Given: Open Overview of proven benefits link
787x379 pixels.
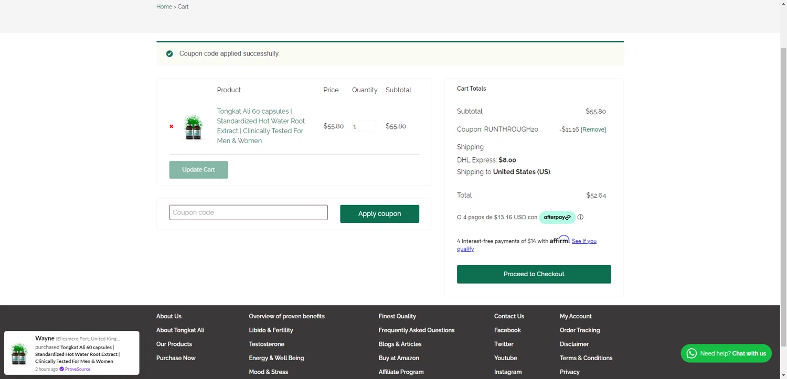Looking at the screenshot, I should coord(286,316).
